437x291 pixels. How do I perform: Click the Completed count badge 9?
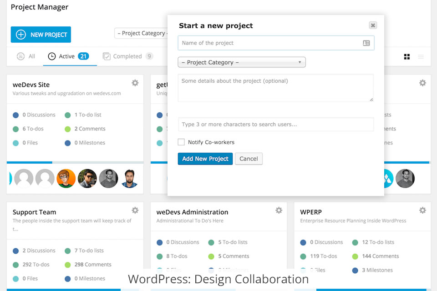coord(149,56)
